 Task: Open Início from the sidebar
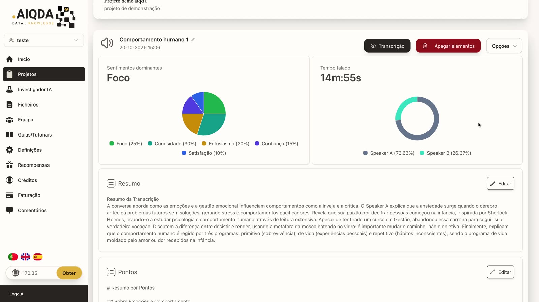click(x=44, y=59)
